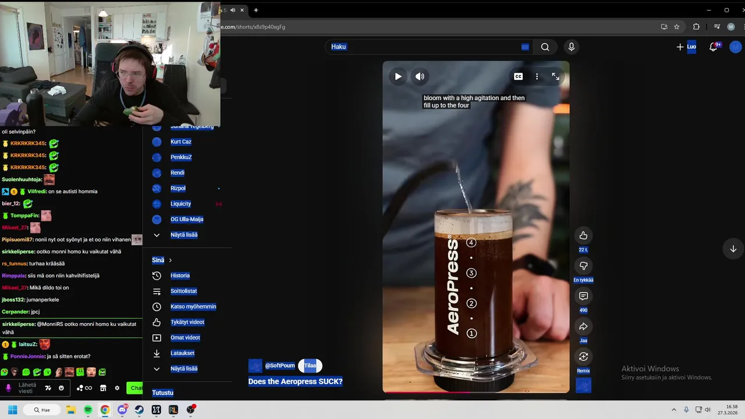Click the address bar URL text
Viewport: 745px width, 419px height.
pyautogui.click(x=253, y=27)
